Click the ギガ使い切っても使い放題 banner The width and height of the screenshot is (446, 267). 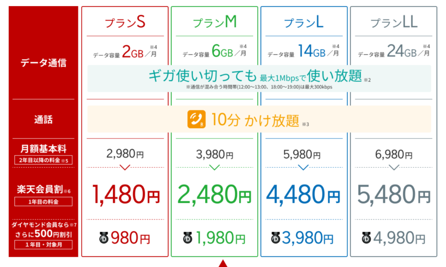click(x=259, y=79)
